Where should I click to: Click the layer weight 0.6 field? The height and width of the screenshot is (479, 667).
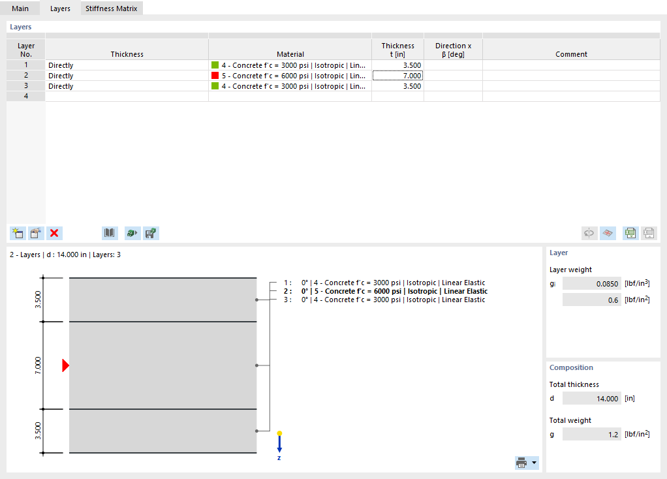click(592, 300)
